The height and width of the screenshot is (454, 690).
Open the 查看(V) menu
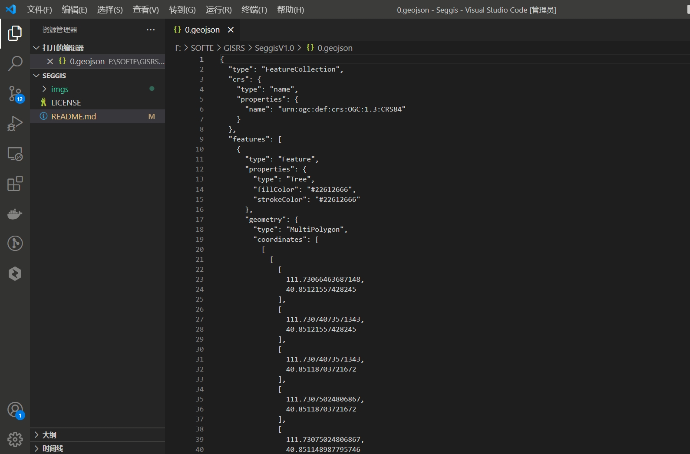146,10
